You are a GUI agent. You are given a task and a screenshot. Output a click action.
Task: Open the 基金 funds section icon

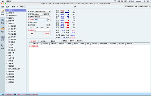pos(3,21)
